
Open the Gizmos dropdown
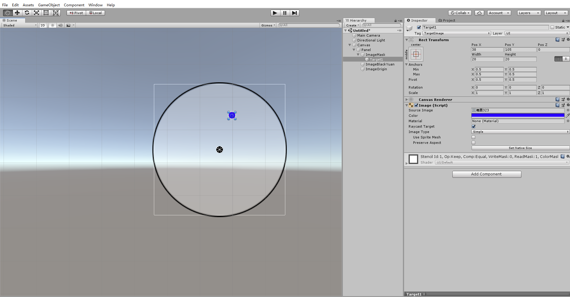[268, 25]
